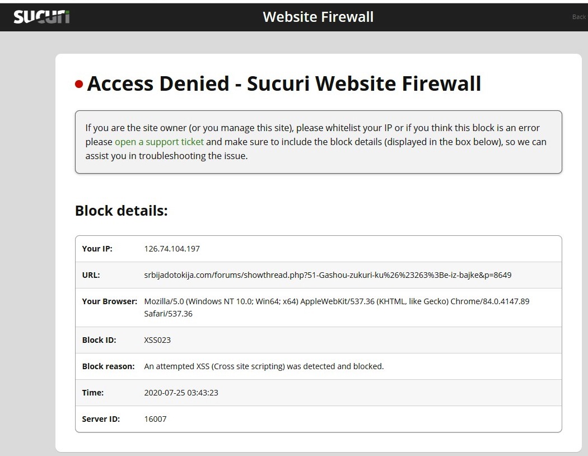Screen dimensions: 588x456
Task: Click the Back link in header
Action: (x=580, y=17)
